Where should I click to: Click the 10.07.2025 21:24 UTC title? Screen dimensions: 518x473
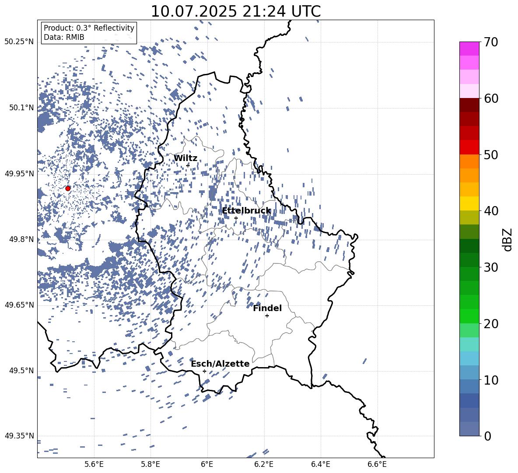tap(236, 11)
